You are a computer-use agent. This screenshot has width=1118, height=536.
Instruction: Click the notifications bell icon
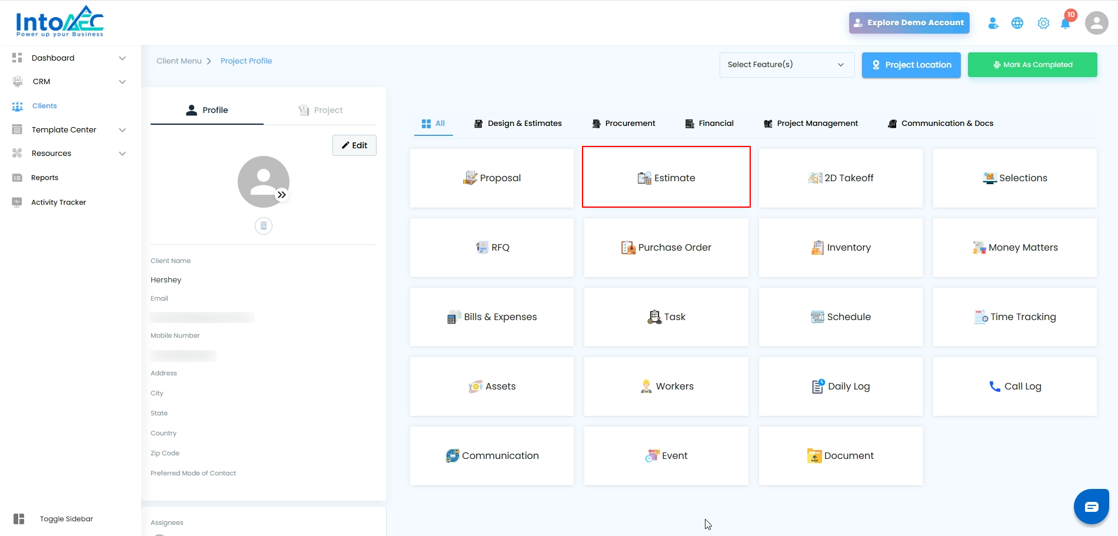[1065, 24]
